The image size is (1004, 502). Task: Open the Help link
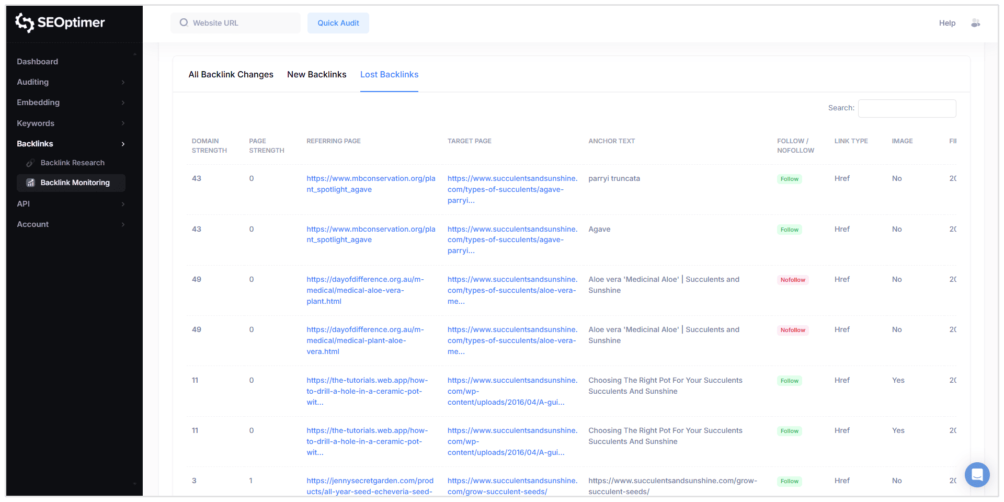click(947, 23)
